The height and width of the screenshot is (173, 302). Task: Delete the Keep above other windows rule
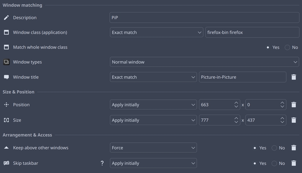click(x=294, y=148)
